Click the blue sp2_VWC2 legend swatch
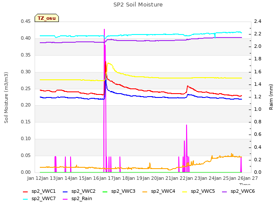This screenshot has width=277, height=207. coord(65,192)
